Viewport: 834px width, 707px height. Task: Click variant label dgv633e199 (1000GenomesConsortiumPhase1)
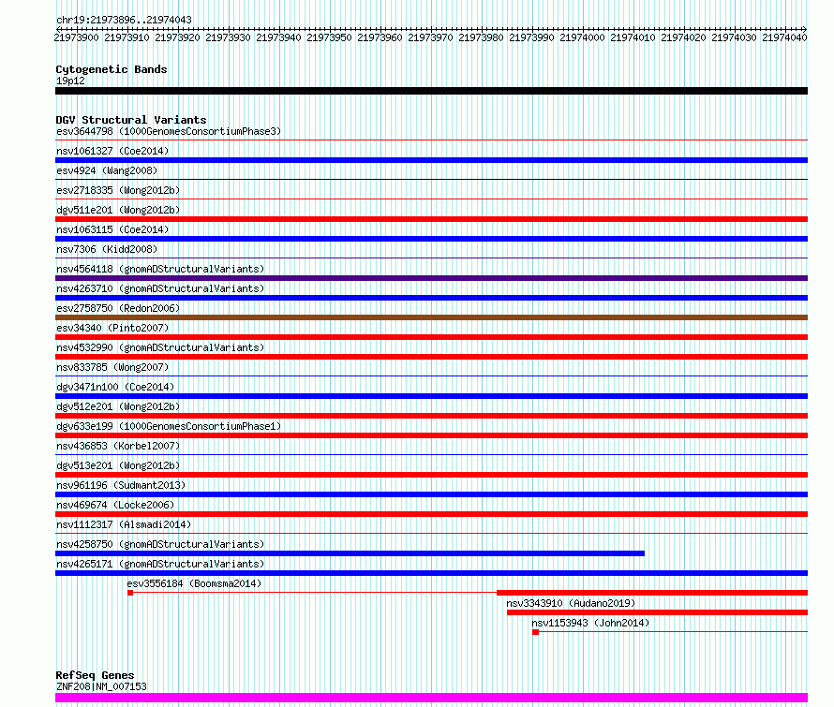tap(169, 426)
